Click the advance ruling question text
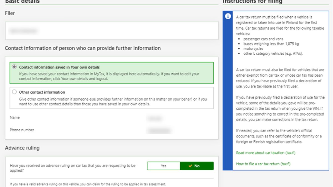This screenshot has width=333, height=187. coord(73,168)
